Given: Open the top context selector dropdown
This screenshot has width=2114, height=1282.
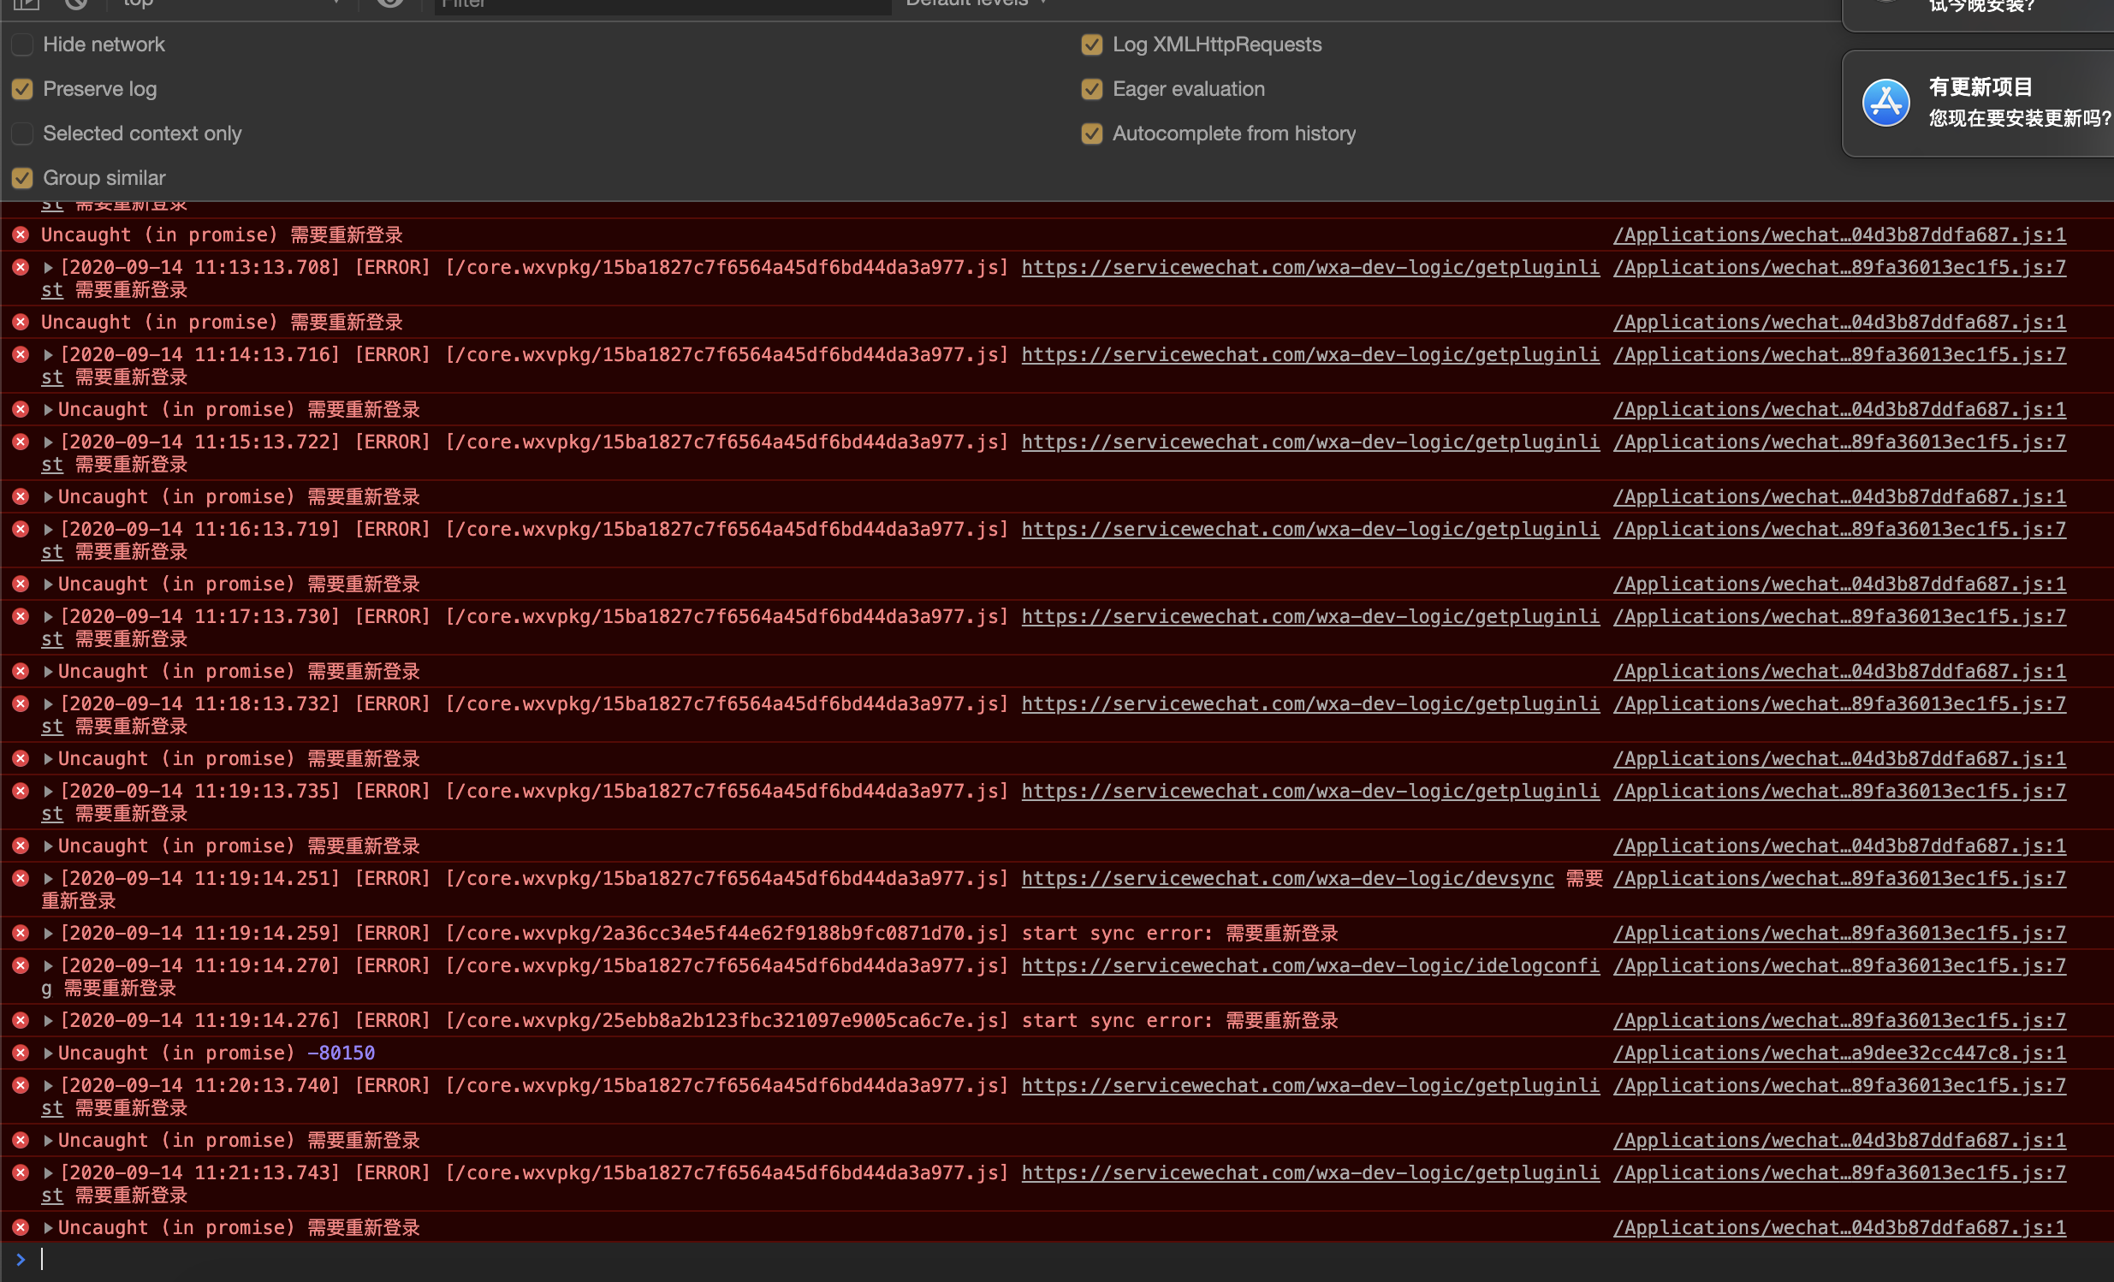Looking at the screenshot, I should pos(232,3).
